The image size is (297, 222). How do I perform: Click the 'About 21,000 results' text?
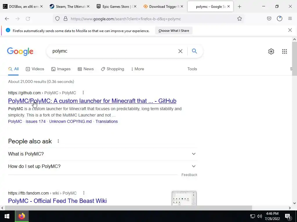tap(41, 82)
